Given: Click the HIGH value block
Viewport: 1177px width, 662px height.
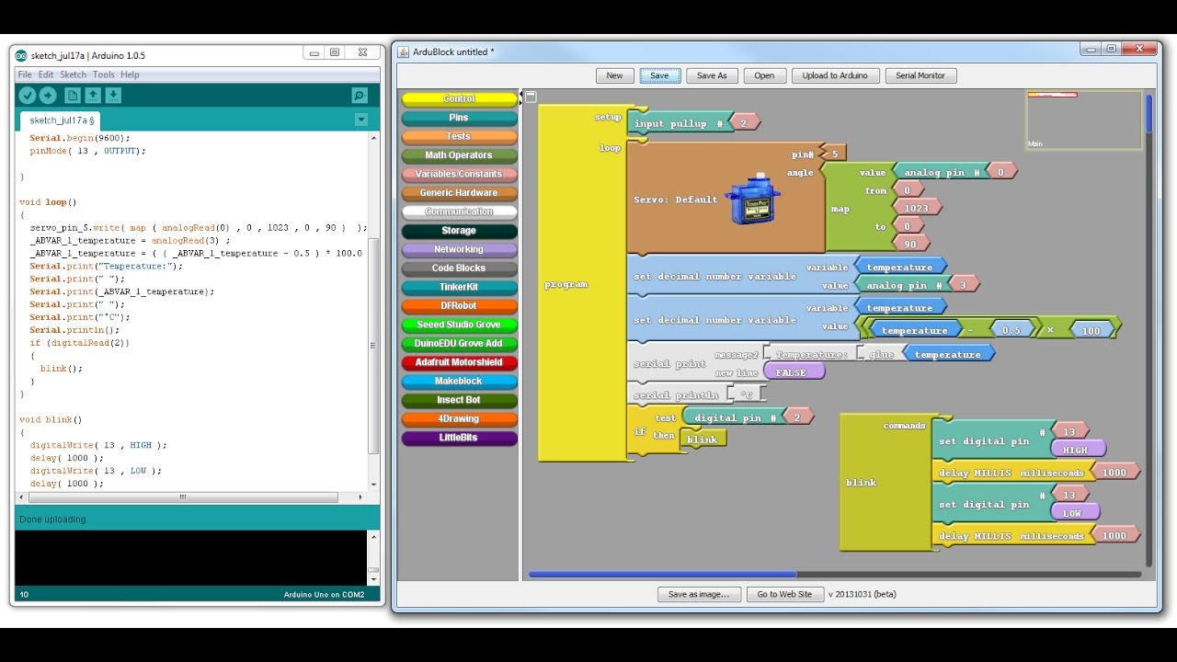Looking at the screenshot, I should click(x=1077, y=450).
